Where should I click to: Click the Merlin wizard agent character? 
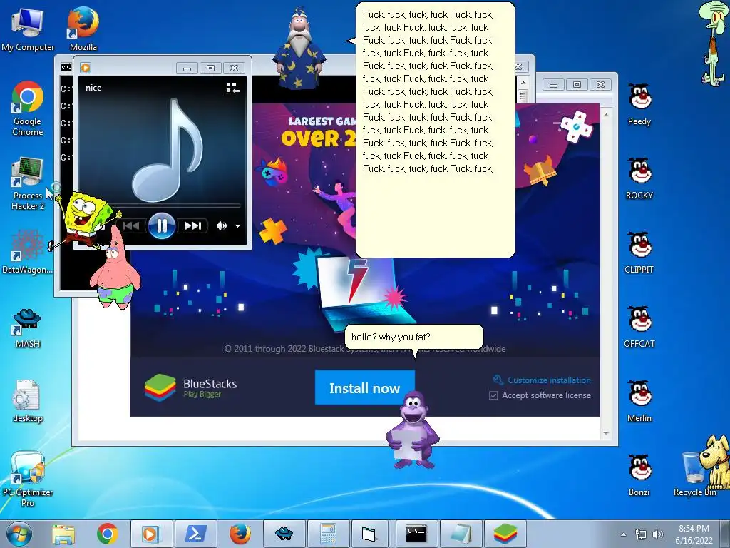[x=299, y=49]
